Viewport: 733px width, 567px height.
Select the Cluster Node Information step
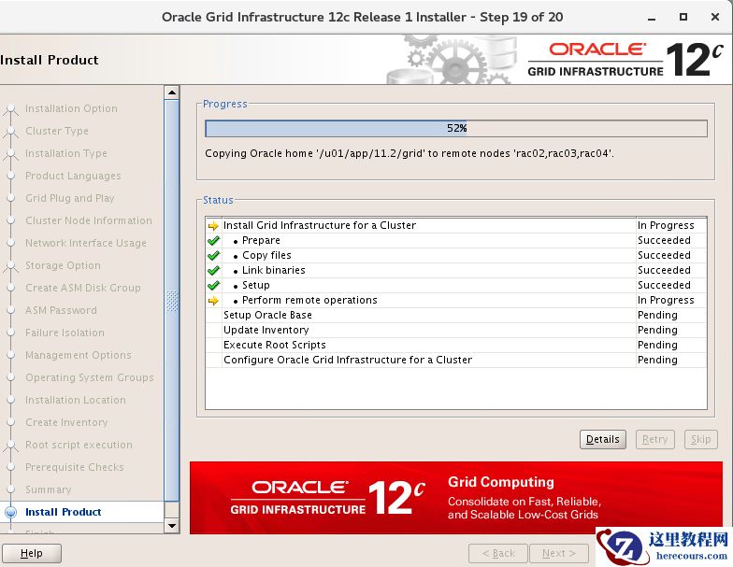pyautogui.click(x=89, y=220)
